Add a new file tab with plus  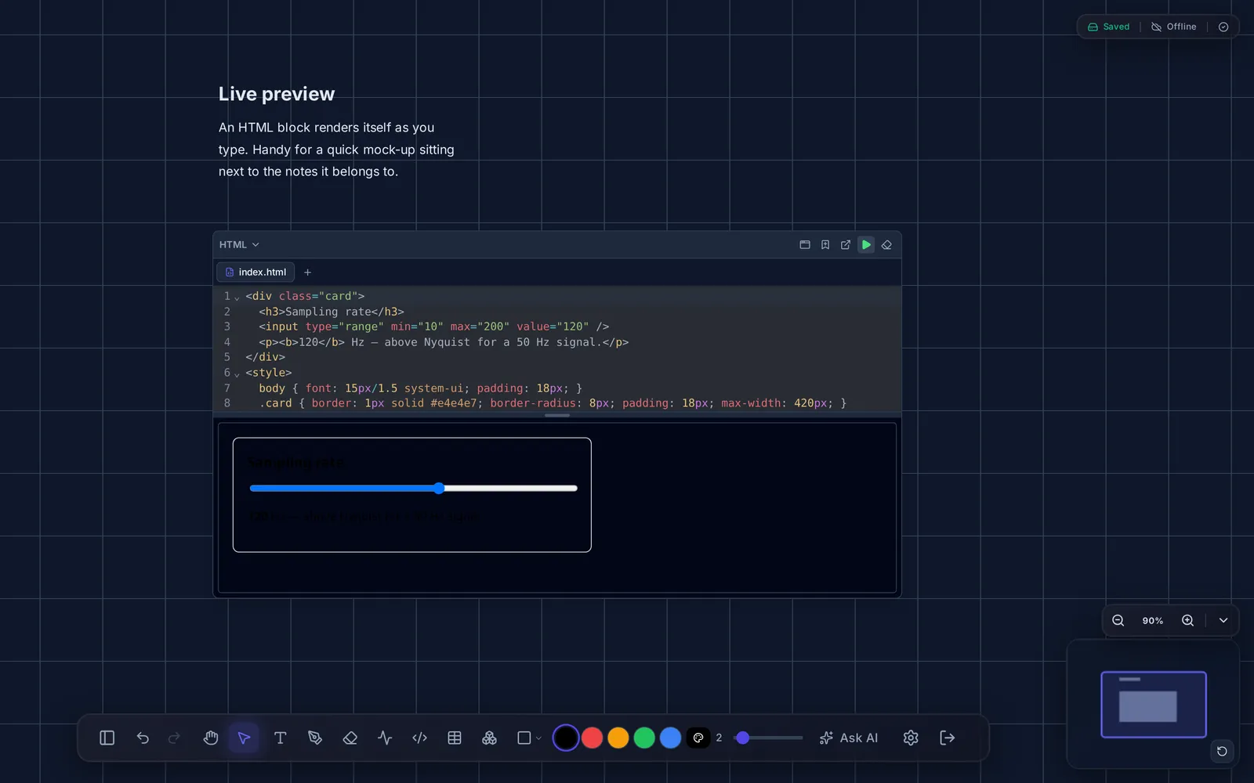[x=308, y=272]
